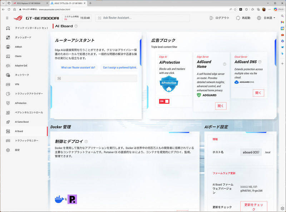Click the ログアウト text
Image resolution: width=286 pixels, height=212 pixels.
pyautogui.click(x=222, y=18)
